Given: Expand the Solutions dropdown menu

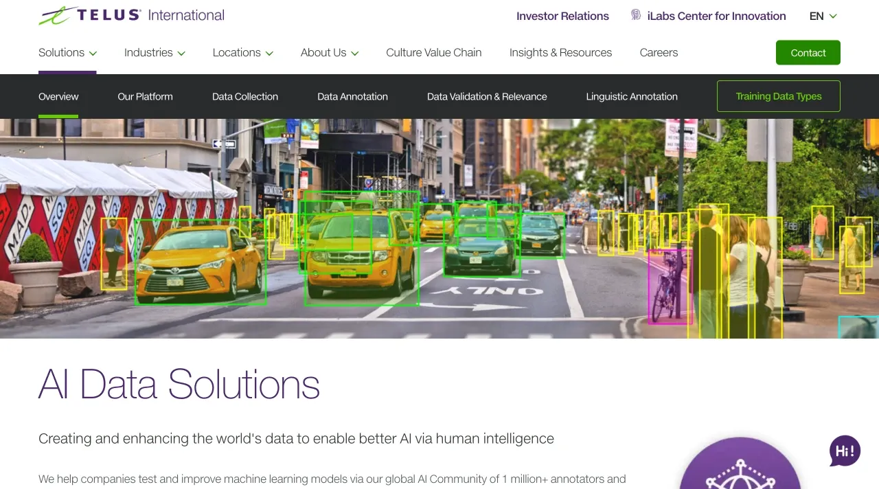Looking at the screenshot, I should (x=67, y=53).
